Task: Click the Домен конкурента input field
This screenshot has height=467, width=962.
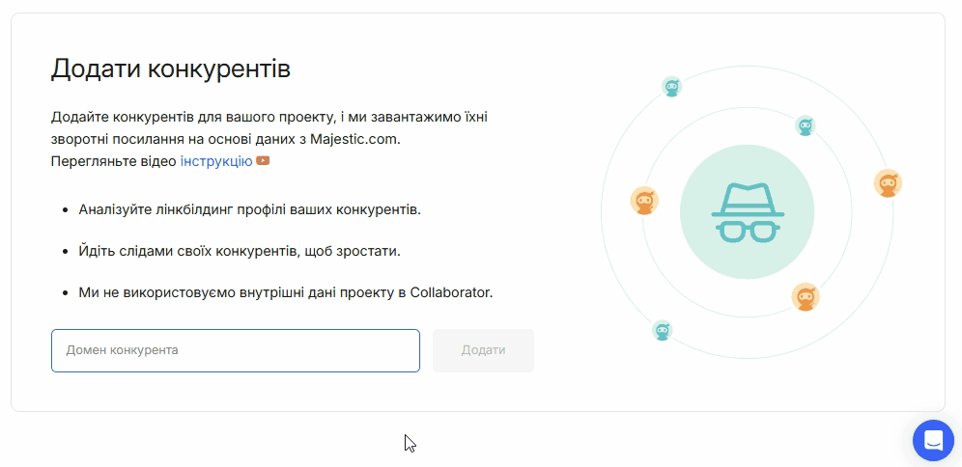Action: 236,350
